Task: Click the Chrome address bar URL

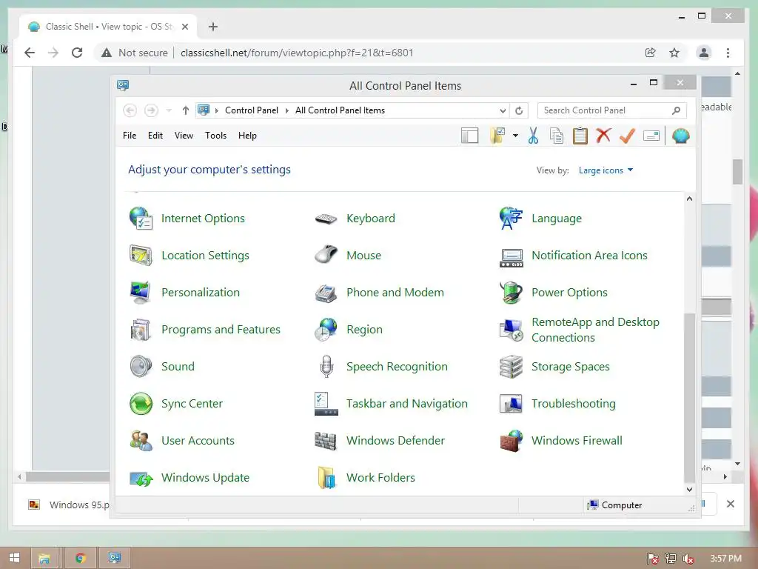Action: [x=297, y=53]
